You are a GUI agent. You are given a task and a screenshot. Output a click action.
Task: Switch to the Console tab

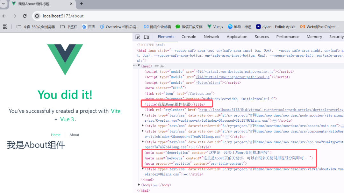coord(189,37)
